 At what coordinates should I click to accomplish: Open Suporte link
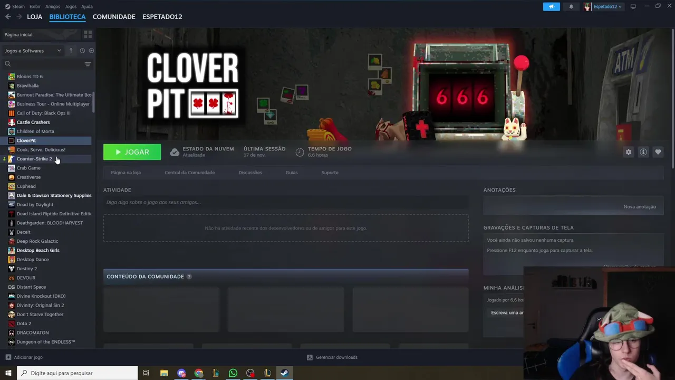(x=330, y=173)
